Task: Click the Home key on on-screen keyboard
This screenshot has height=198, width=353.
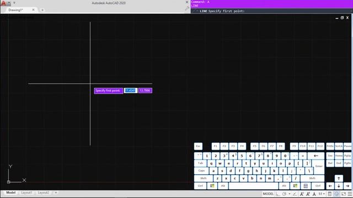Action: [x=339, y=156]
